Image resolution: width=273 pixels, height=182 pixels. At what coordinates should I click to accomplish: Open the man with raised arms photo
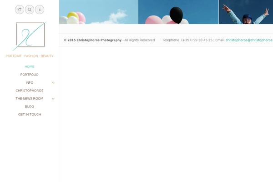[x=246, y=12]
